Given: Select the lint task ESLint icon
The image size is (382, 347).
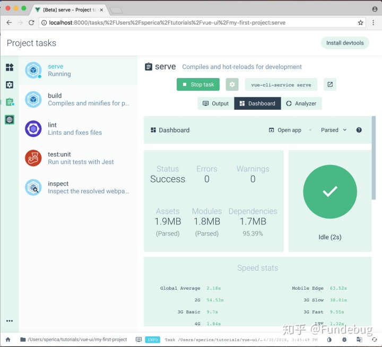Looking at the screenshot, I should (33, 128).
